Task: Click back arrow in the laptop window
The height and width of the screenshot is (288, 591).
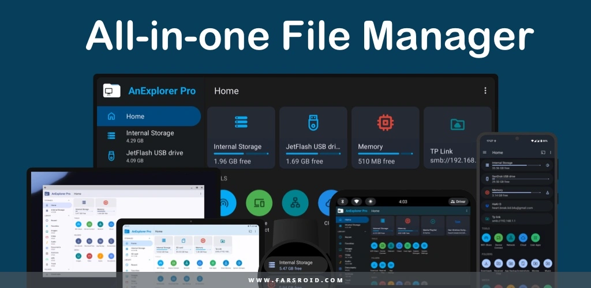Action: click(45, 187)
